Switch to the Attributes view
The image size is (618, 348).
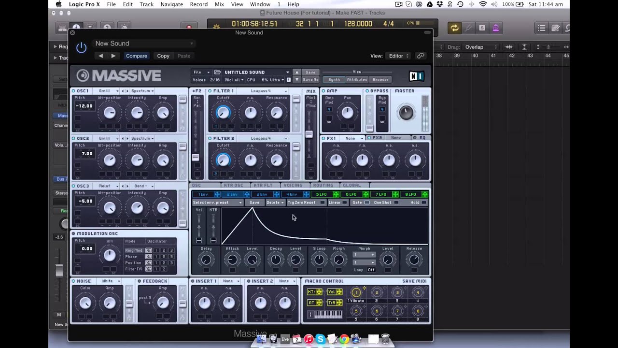pos(357,80)
